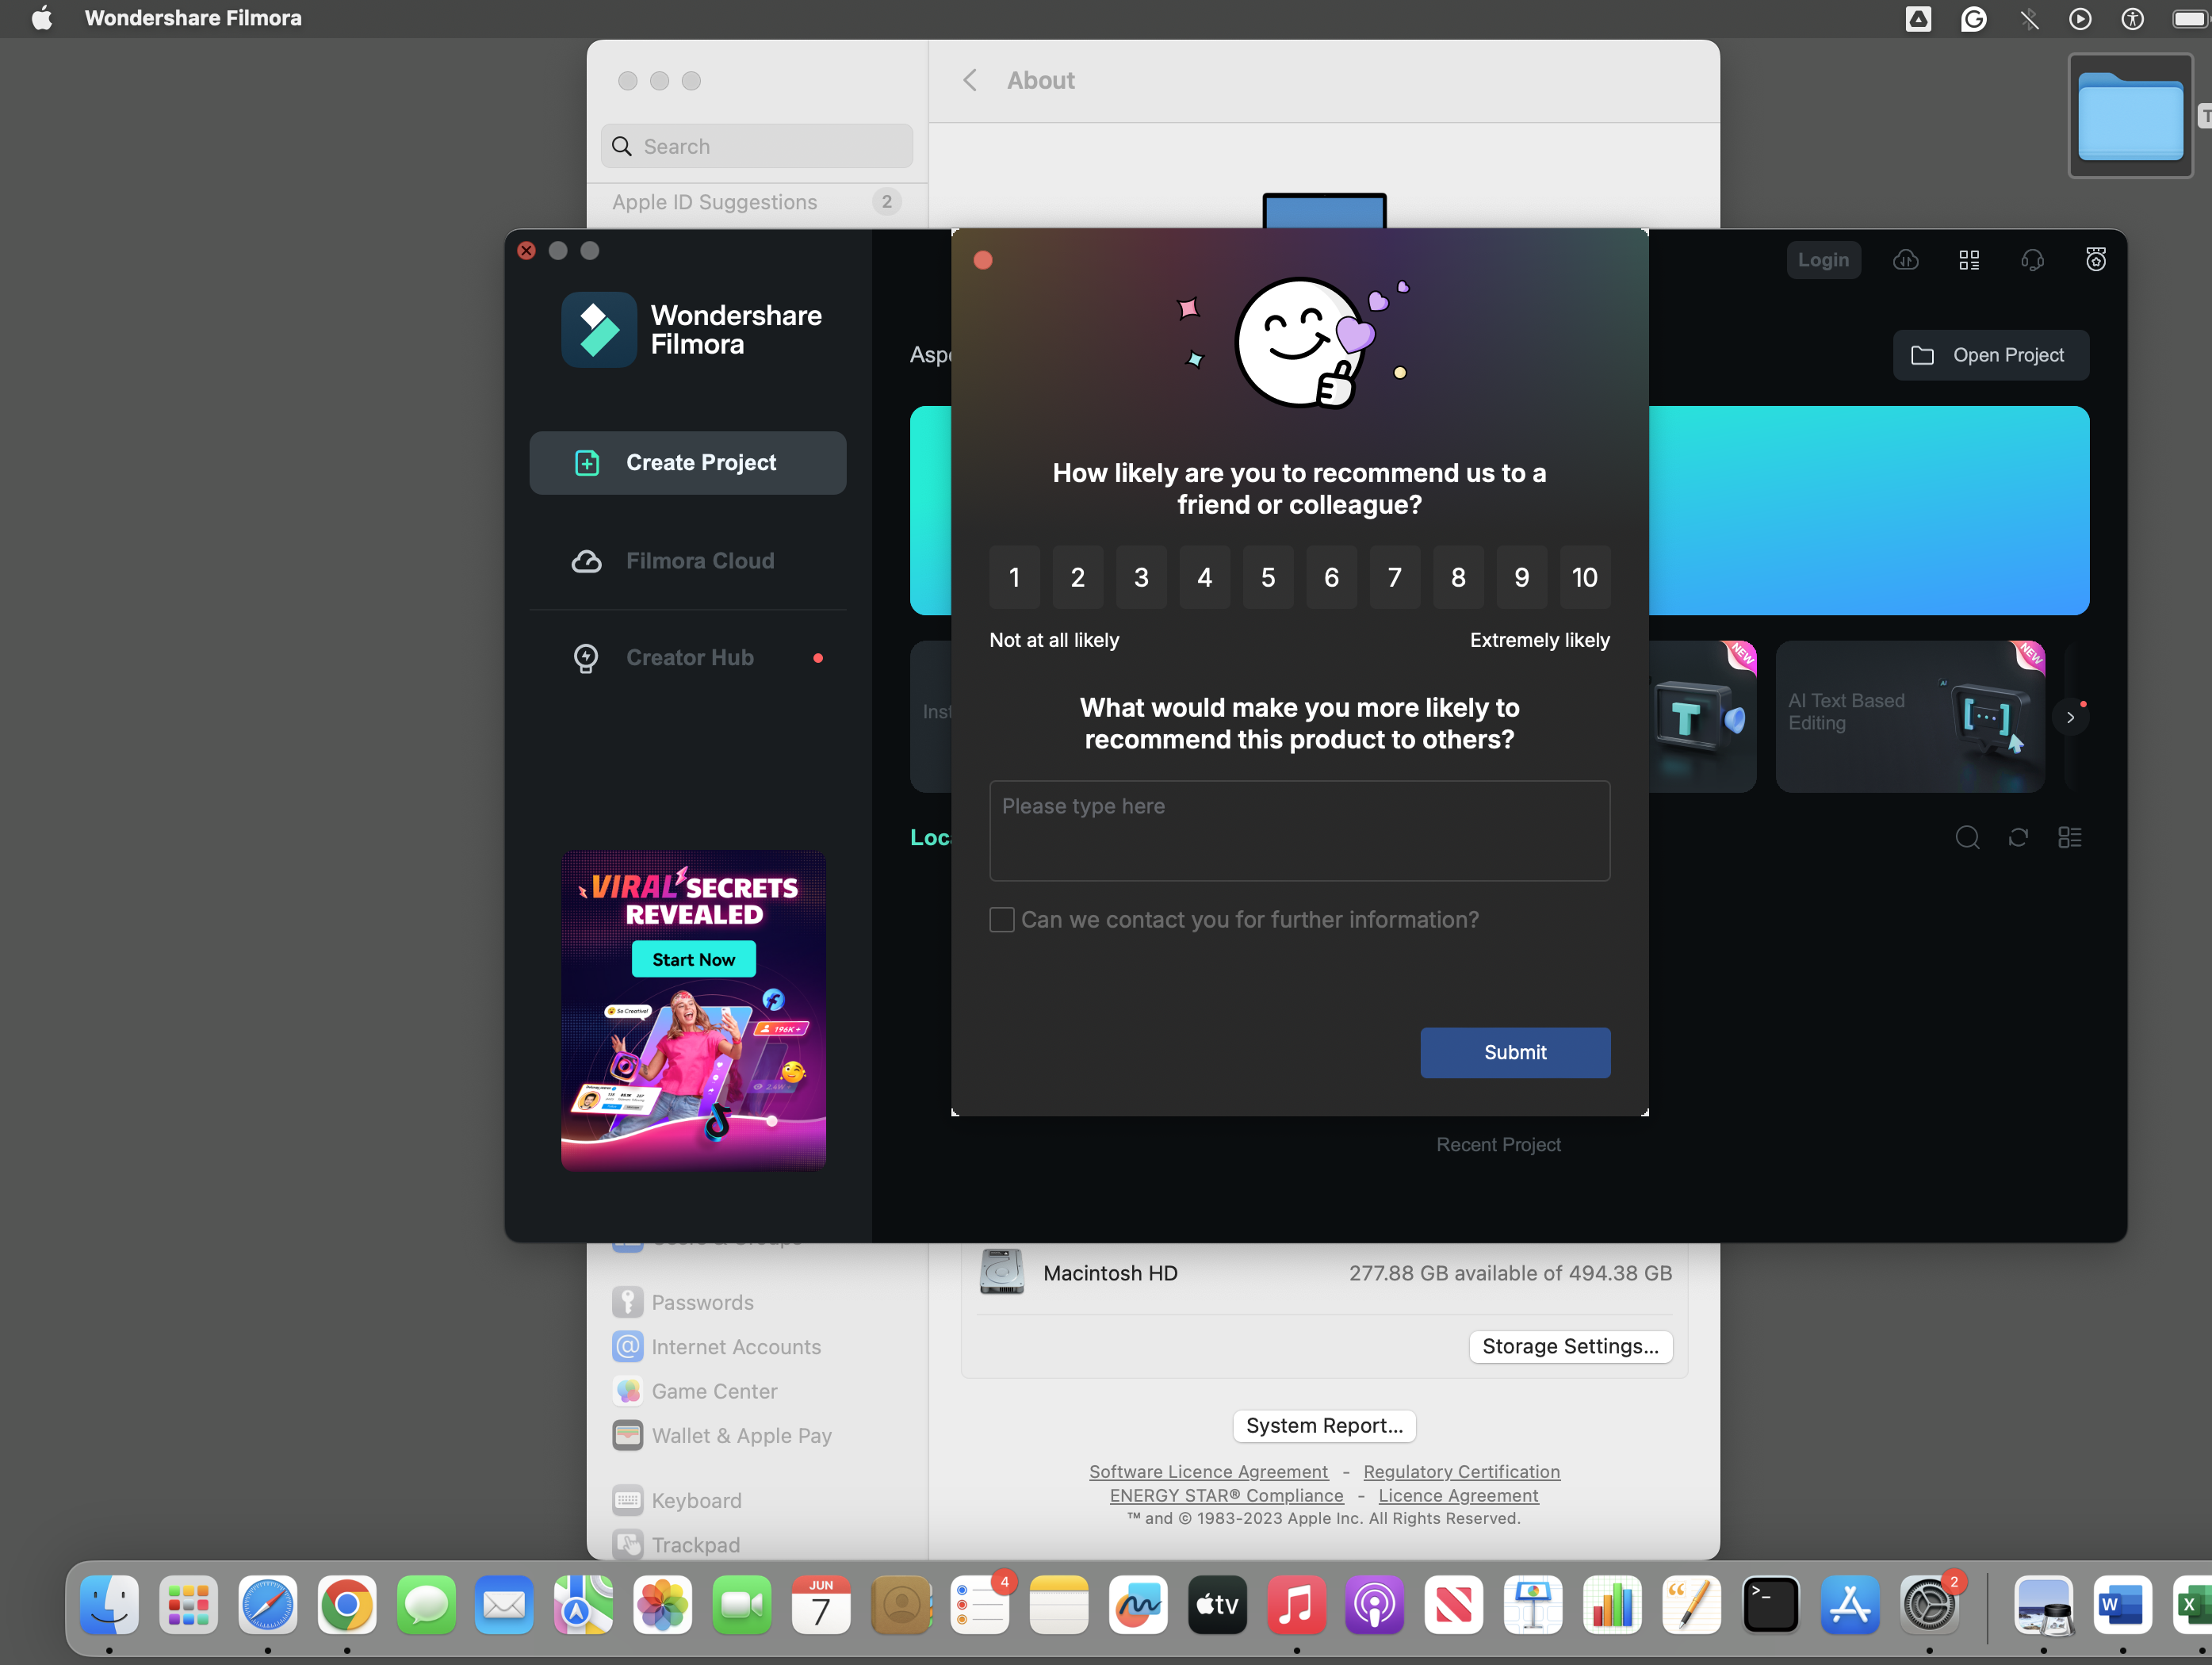Open Wallet & Apple Pay settings
The image size is (2212, 1665).
[723, 1435]
